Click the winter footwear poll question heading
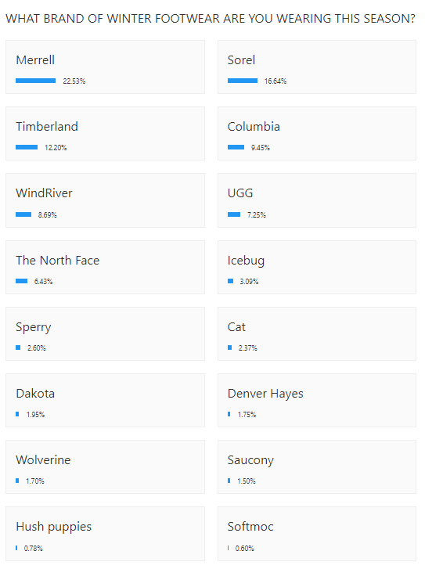This screenshot has width=425, height=569. 211,19
